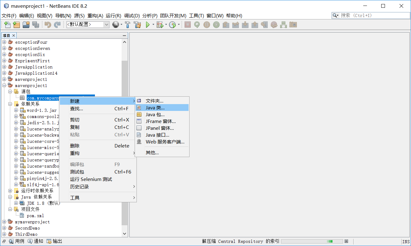Close the 项目 tab
Screen dimensions: 411x246
[x=13, y=36]
